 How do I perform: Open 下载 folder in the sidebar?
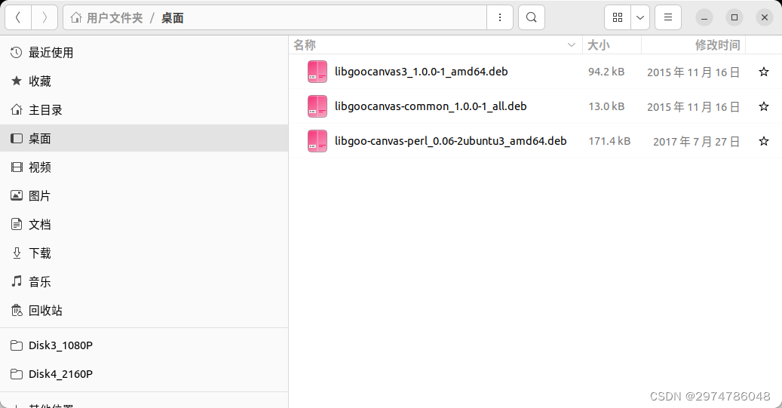[x=144, y=253]
